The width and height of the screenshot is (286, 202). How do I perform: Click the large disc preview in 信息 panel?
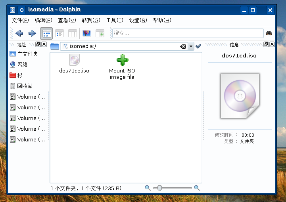pyautogui.click(x=240, y=96)
